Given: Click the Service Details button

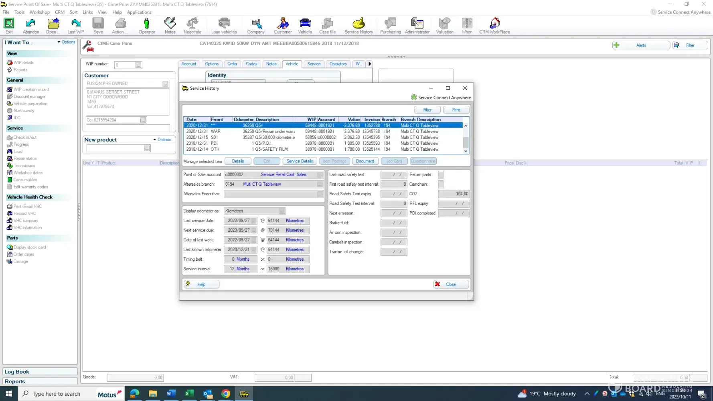Looking at the screenshot, I should point(300,161).
